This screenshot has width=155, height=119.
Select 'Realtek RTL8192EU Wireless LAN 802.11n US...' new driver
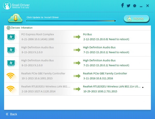(112, 87)
